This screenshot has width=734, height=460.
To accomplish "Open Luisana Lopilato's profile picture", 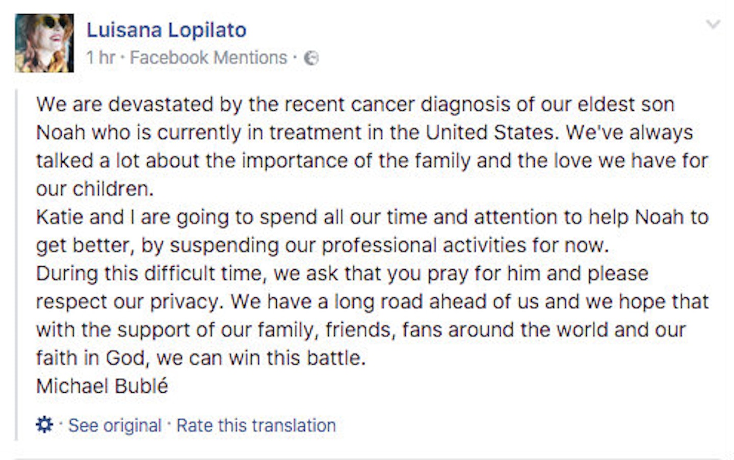I will [x=44, y=43].
